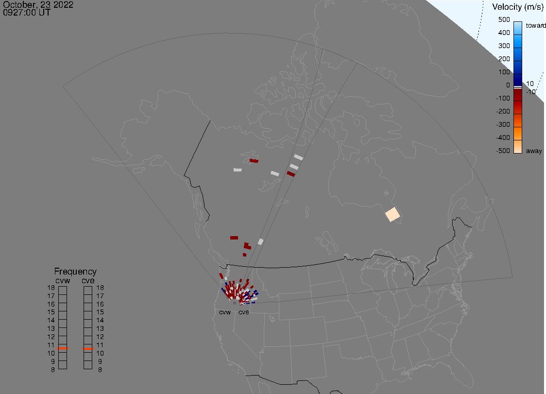Click the 0 to -100 m/s dark red color bar segment
The height and width of the screenshot is (394, 546).
coord(518,95)
